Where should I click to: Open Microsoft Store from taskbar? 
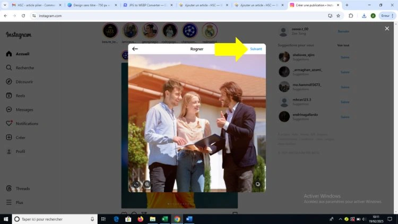[x=128, y=219]
